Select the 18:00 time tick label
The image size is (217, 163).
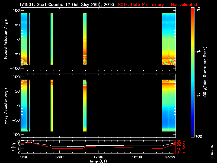pyautogui.click(x=137, y=157)
